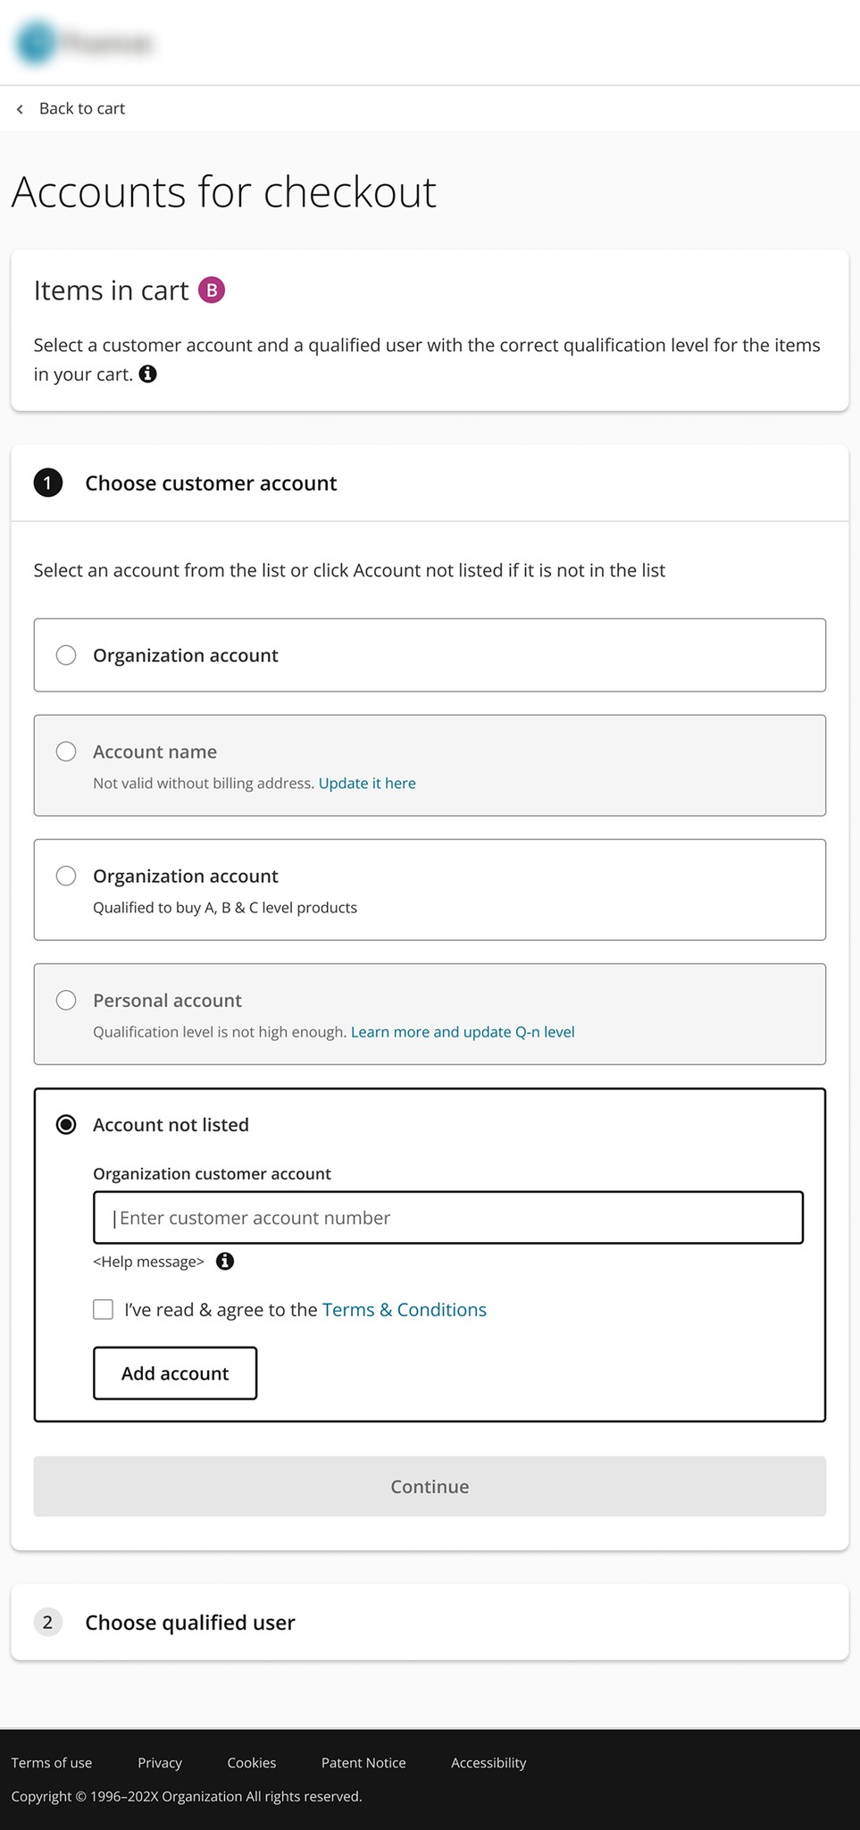Open Accessibility footer link
Viewport: 860px width, 1830px height.
[488, 1763]
